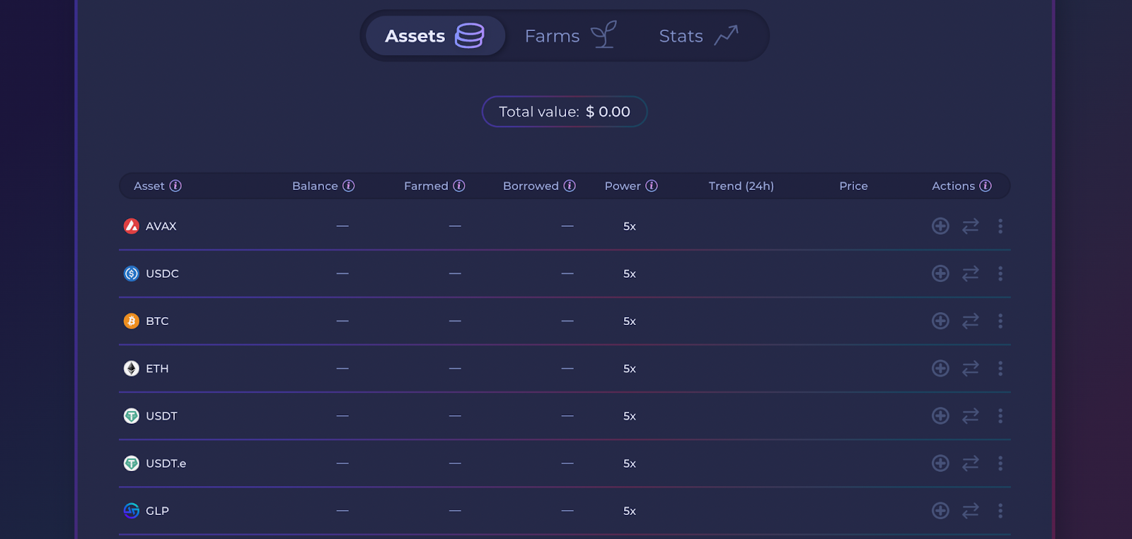Viewport: 1132px width, 539px height.
Task: Open the Stats tab
Action: coord(698,36)
